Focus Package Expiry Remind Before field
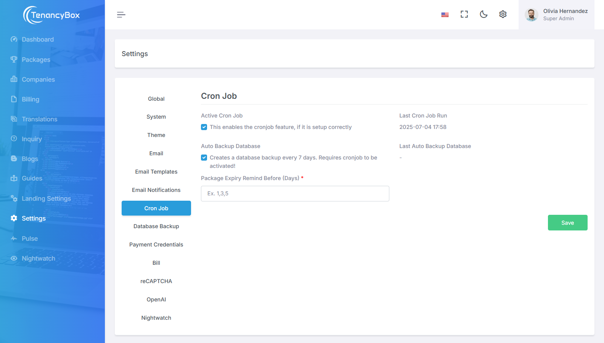The image size is (604, 343). (295, 193)
